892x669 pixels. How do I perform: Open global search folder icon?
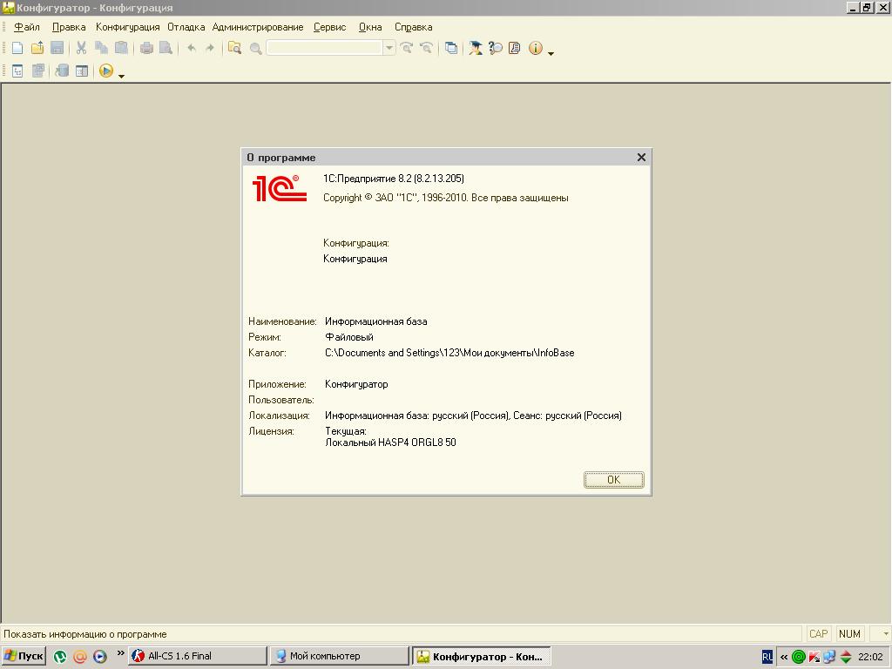234,49
